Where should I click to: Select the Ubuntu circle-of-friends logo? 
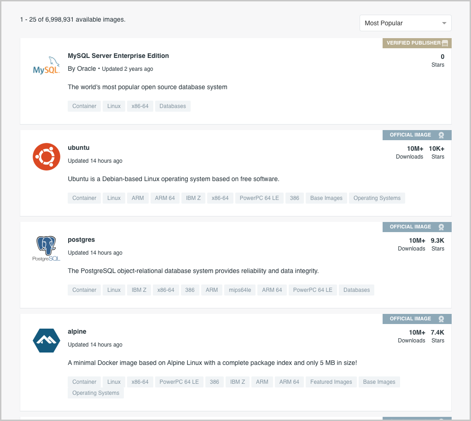point(46,156)
